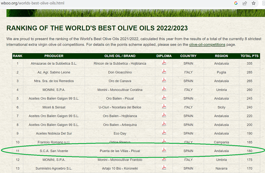
Task: Open the diploma PDF for Almazaras de la Subbetica
Action: click(x=164, y=63)
